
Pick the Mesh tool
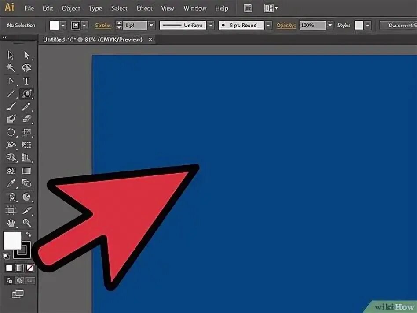click(x=11, y=171)
